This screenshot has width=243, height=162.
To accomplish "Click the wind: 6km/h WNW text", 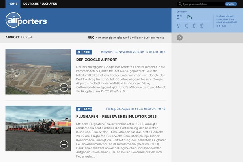I will 226,23.
